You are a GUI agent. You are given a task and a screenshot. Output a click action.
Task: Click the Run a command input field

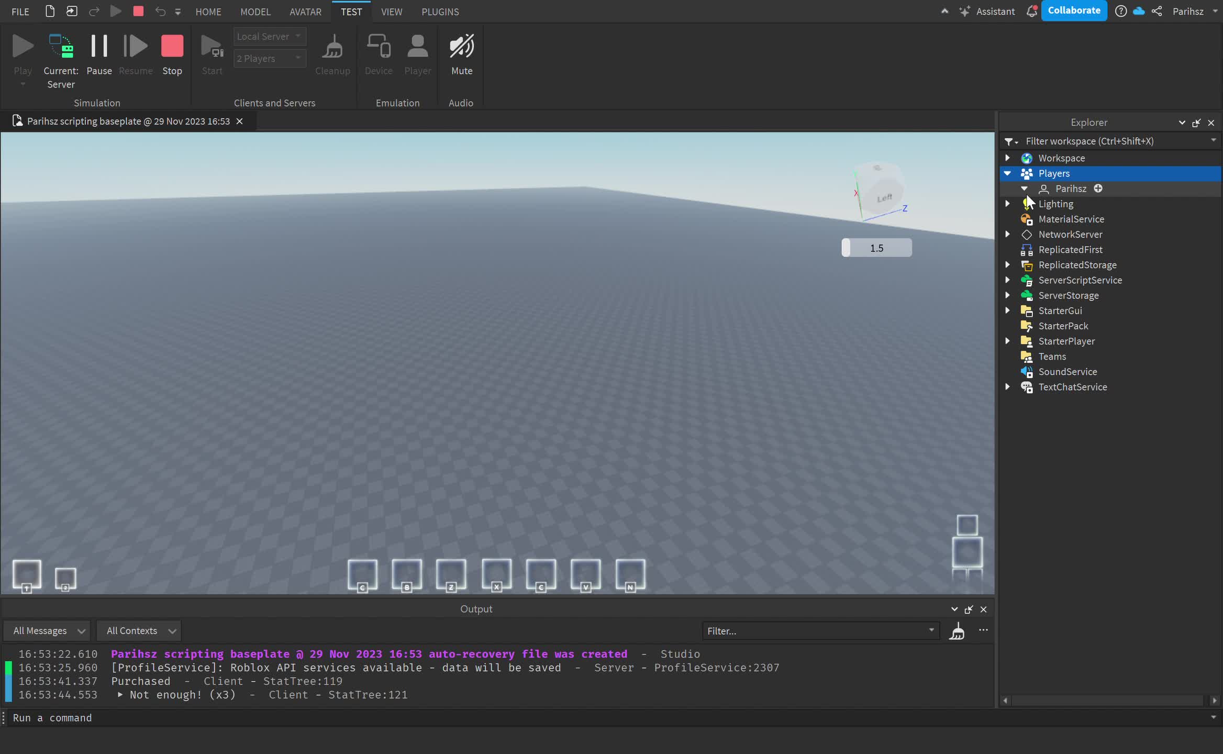tap(209, 718)
